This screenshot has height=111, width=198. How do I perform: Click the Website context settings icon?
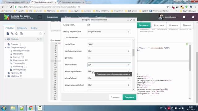click(x=38, y=39)
